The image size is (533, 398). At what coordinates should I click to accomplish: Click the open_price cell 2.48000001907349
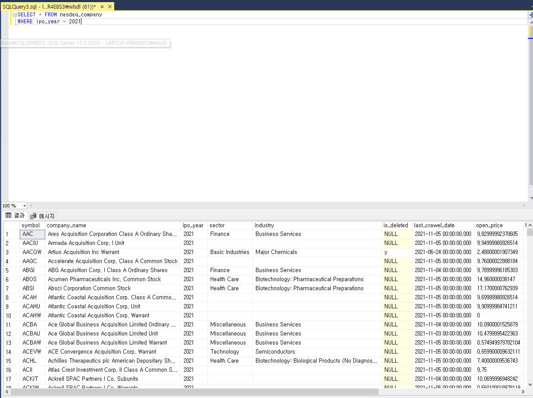499,252
